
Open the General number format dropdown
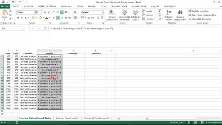[x=102, y=12]
